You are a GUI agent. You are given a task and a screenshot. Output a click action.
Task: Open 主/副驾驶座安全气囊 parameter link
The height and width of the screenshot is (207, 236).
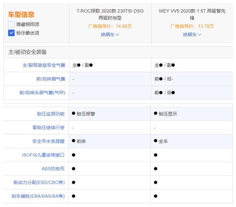pyautogui.click(x=44, y=65)
